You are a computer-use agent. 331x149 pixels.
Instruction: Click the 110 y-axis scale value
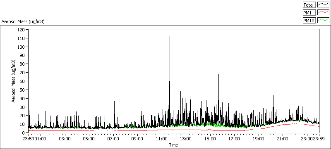[x=22, y=38]
